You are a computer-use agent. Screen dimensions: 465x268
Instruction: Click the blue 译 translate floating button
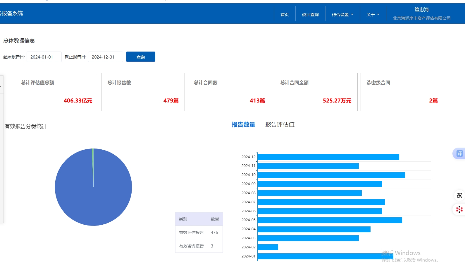tap(459, 153)
